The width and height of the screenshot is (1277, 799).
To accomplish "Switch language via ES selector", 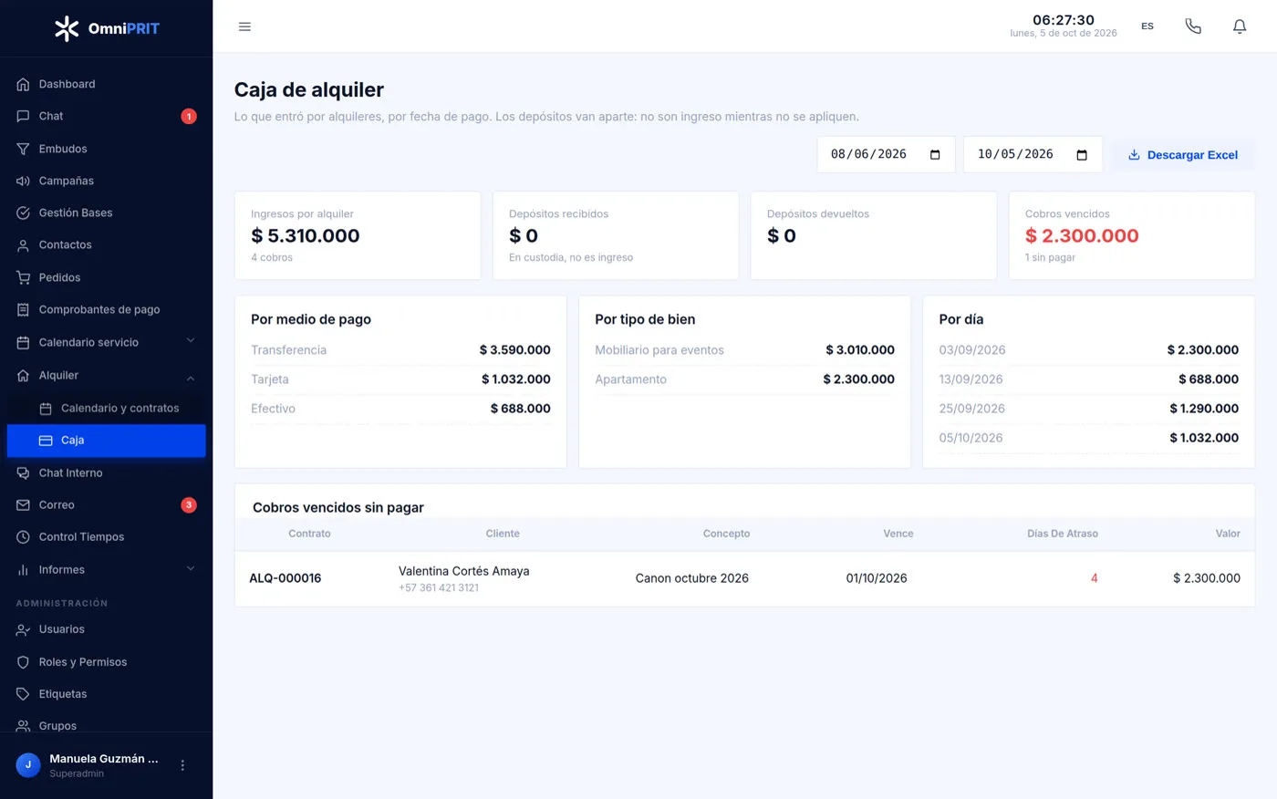I will click(1147, 26).
